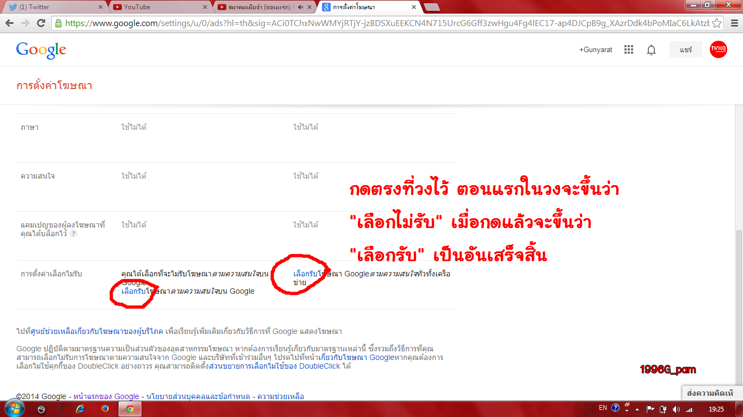Open the ศูนย์ช่วยเหลือเกี่ยวกับโฆษณาของผู้บริโภค link
This screenshot has height=417, width=743.
coord(97,331)
